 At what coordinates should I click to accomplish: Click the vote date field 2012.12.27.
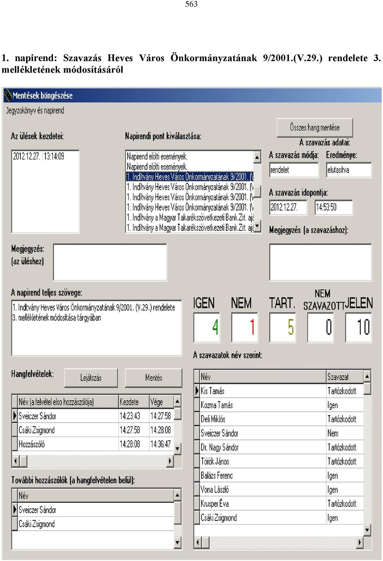coord(288,207)
